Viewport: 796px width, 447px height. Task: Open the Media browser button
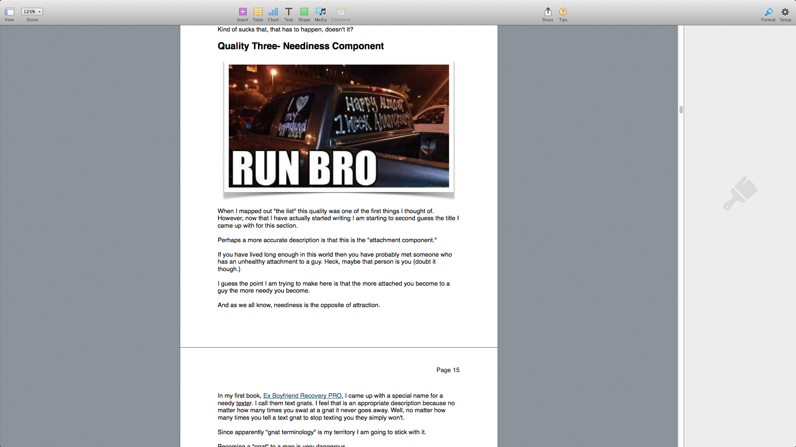[x=320, y=12]
